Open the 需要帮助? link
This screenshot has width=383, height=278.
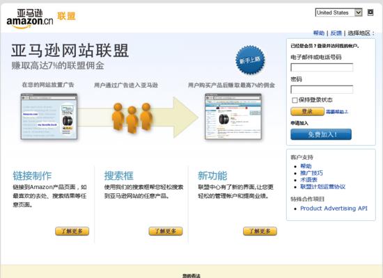tap(337, 112)
